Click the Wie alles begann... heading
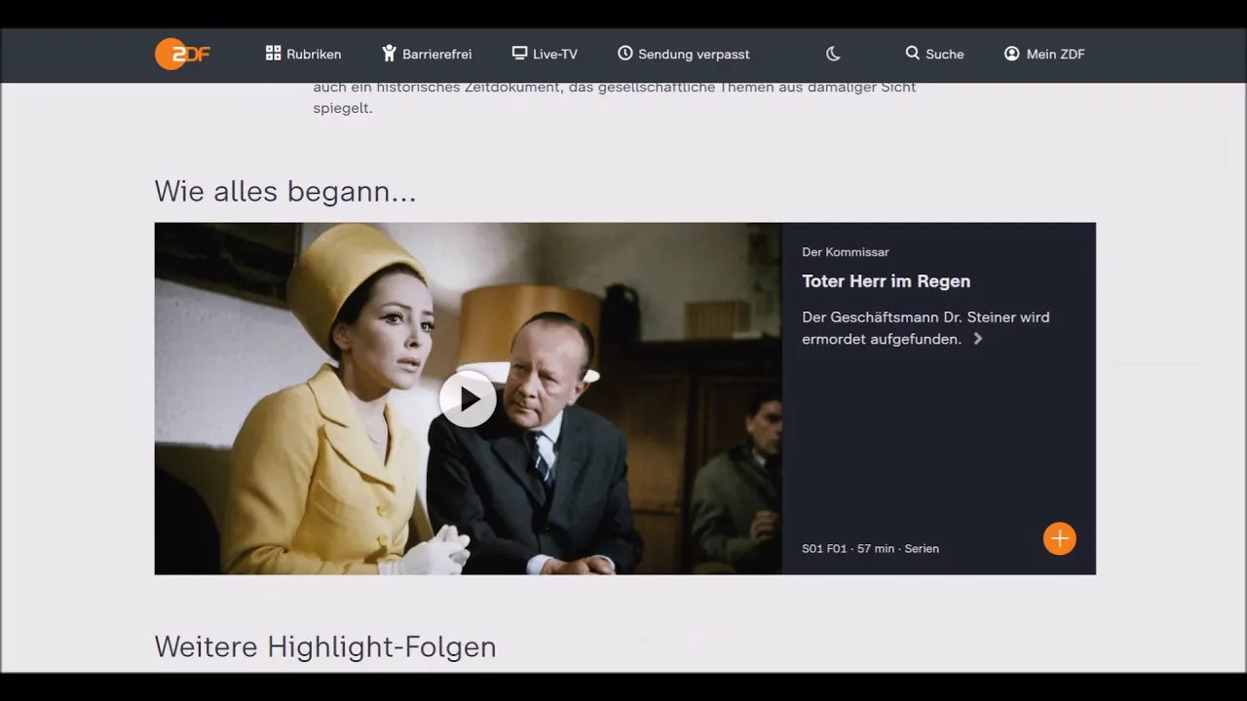Image resolution: width=1247 pixels, height=701 pixels. 285,192
